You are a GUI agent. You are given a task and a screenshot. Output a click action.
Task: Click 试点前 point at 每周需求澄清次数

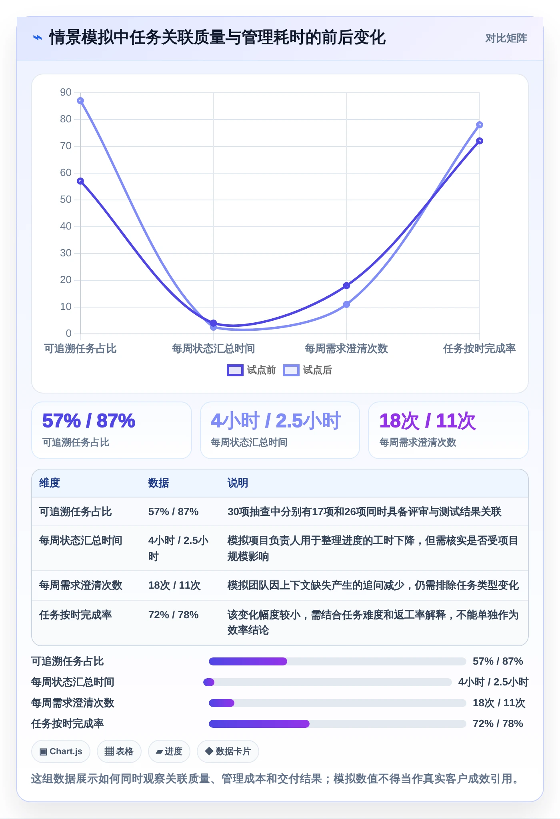tap(346, 286)
